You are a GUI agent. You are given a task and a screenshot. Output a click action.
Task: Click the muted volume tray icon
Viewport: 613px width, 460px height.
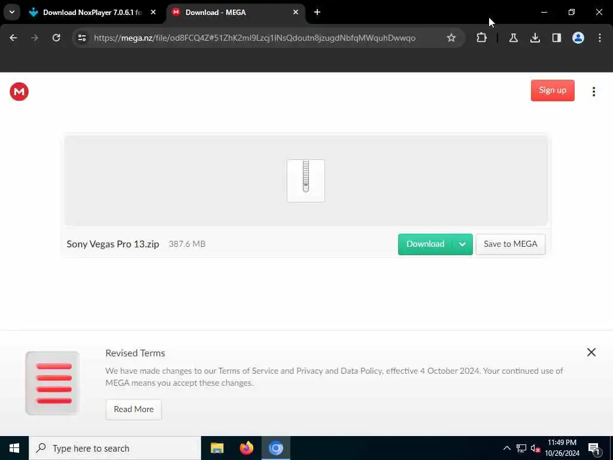pyautogui.click(x=535, y=448)
